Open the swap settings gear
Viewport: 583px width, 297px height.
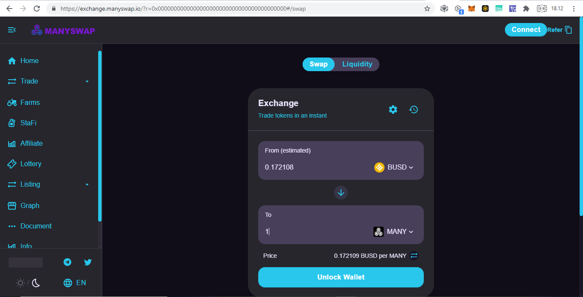pyautogui.click(x=393, y=110)
